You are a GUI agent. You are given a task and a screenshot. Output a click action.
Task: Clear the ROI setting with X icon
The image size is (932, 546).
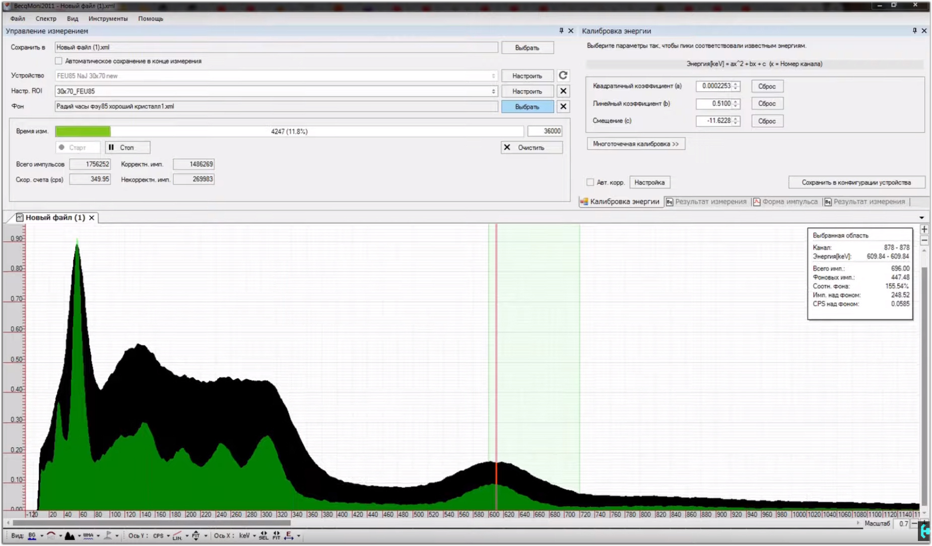[563, 91]
